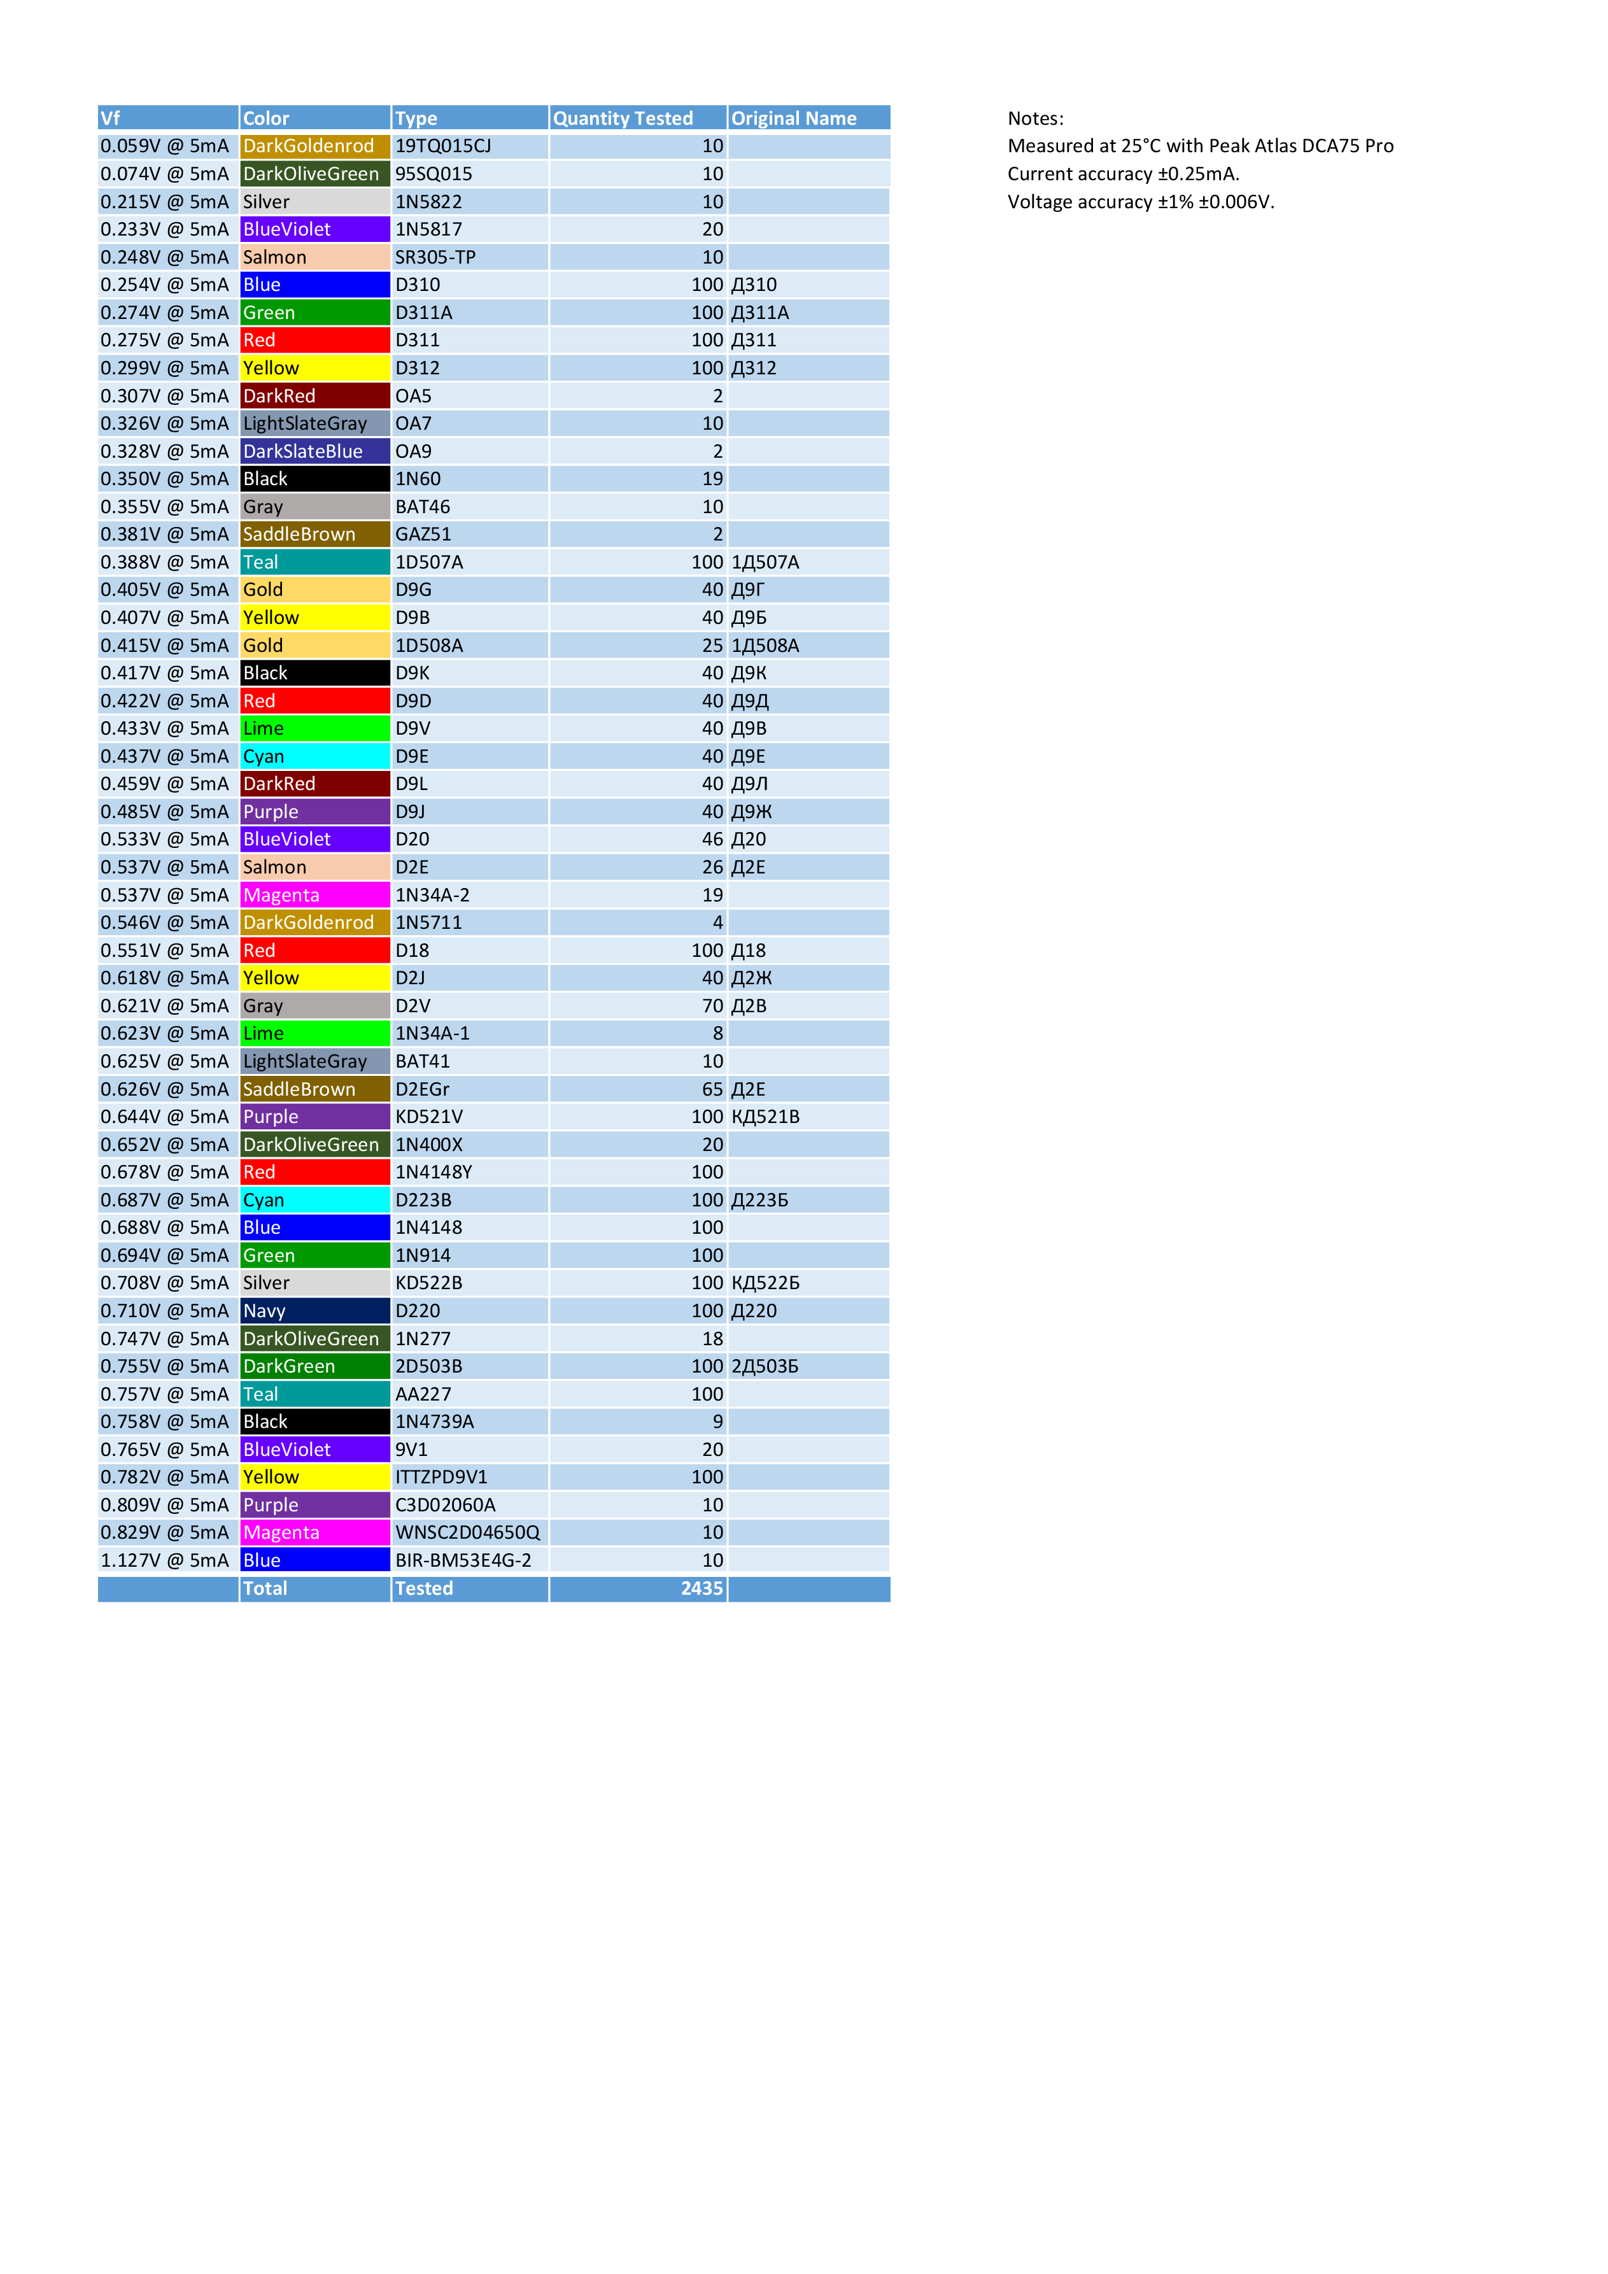Select the AA227 type cell
This screenshot has width=1608, height=2274.
click(470, 1394)
